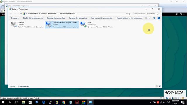Viewport: 187px width, 105px height.
Task: Open the Organize dropdown menu
Action: [x=15, y=18]
